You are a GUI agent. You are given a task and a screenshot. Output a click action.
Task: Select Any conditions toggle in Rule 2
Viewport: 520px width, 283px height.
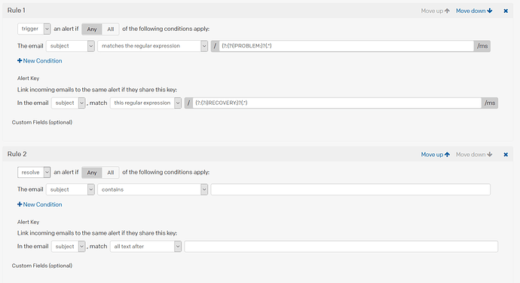click(x=92, y=172)
